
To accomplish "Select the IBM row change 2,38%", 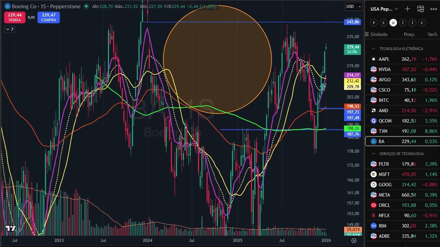I will (x=431, y=226).
